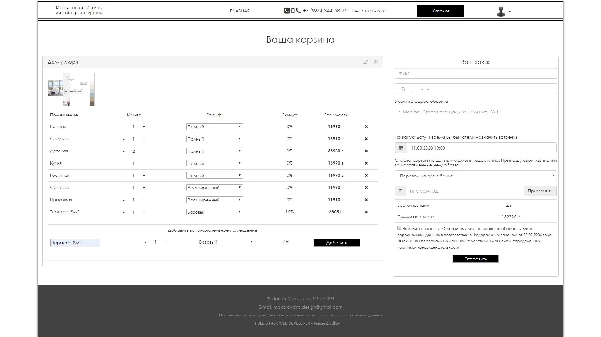Open tariff dropdown for Ванная
Image resolution: width=601 pixels, height=337 pixels.
pyautogui.click(x=214, y=127)
